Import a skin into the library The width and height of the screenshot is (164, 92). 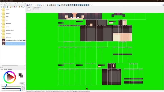[x=6, y=7]
